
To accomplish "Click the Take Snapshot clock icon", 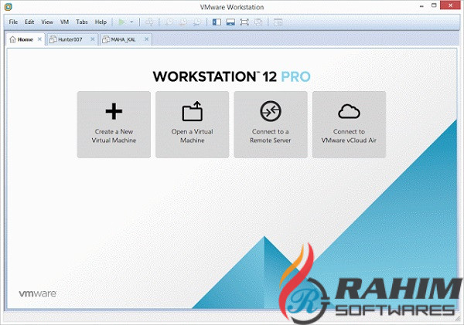I will coord(169,22).
